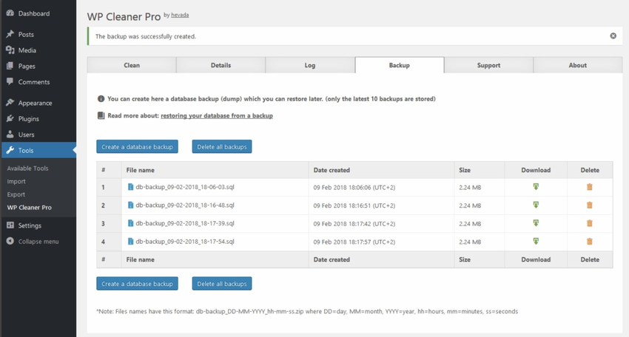Viewport: 629px width, 337px height.
Task: Click file name db-backup_09-02-2018_18-06-03.sql
Action: click(x=185, y=187)
